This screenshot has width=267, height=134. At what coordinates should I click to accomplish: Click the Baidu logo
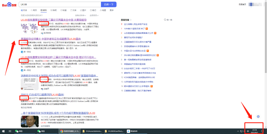(9, 5)
